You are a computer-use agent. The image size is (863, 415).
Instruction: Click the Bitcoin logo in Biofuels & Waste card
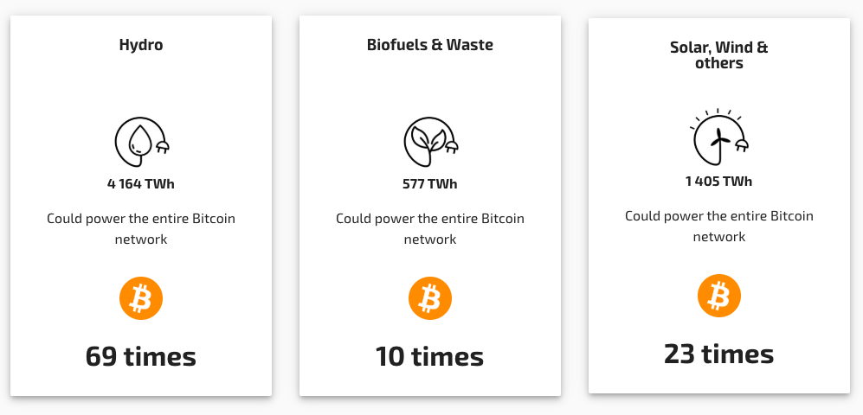pos(430,298)
